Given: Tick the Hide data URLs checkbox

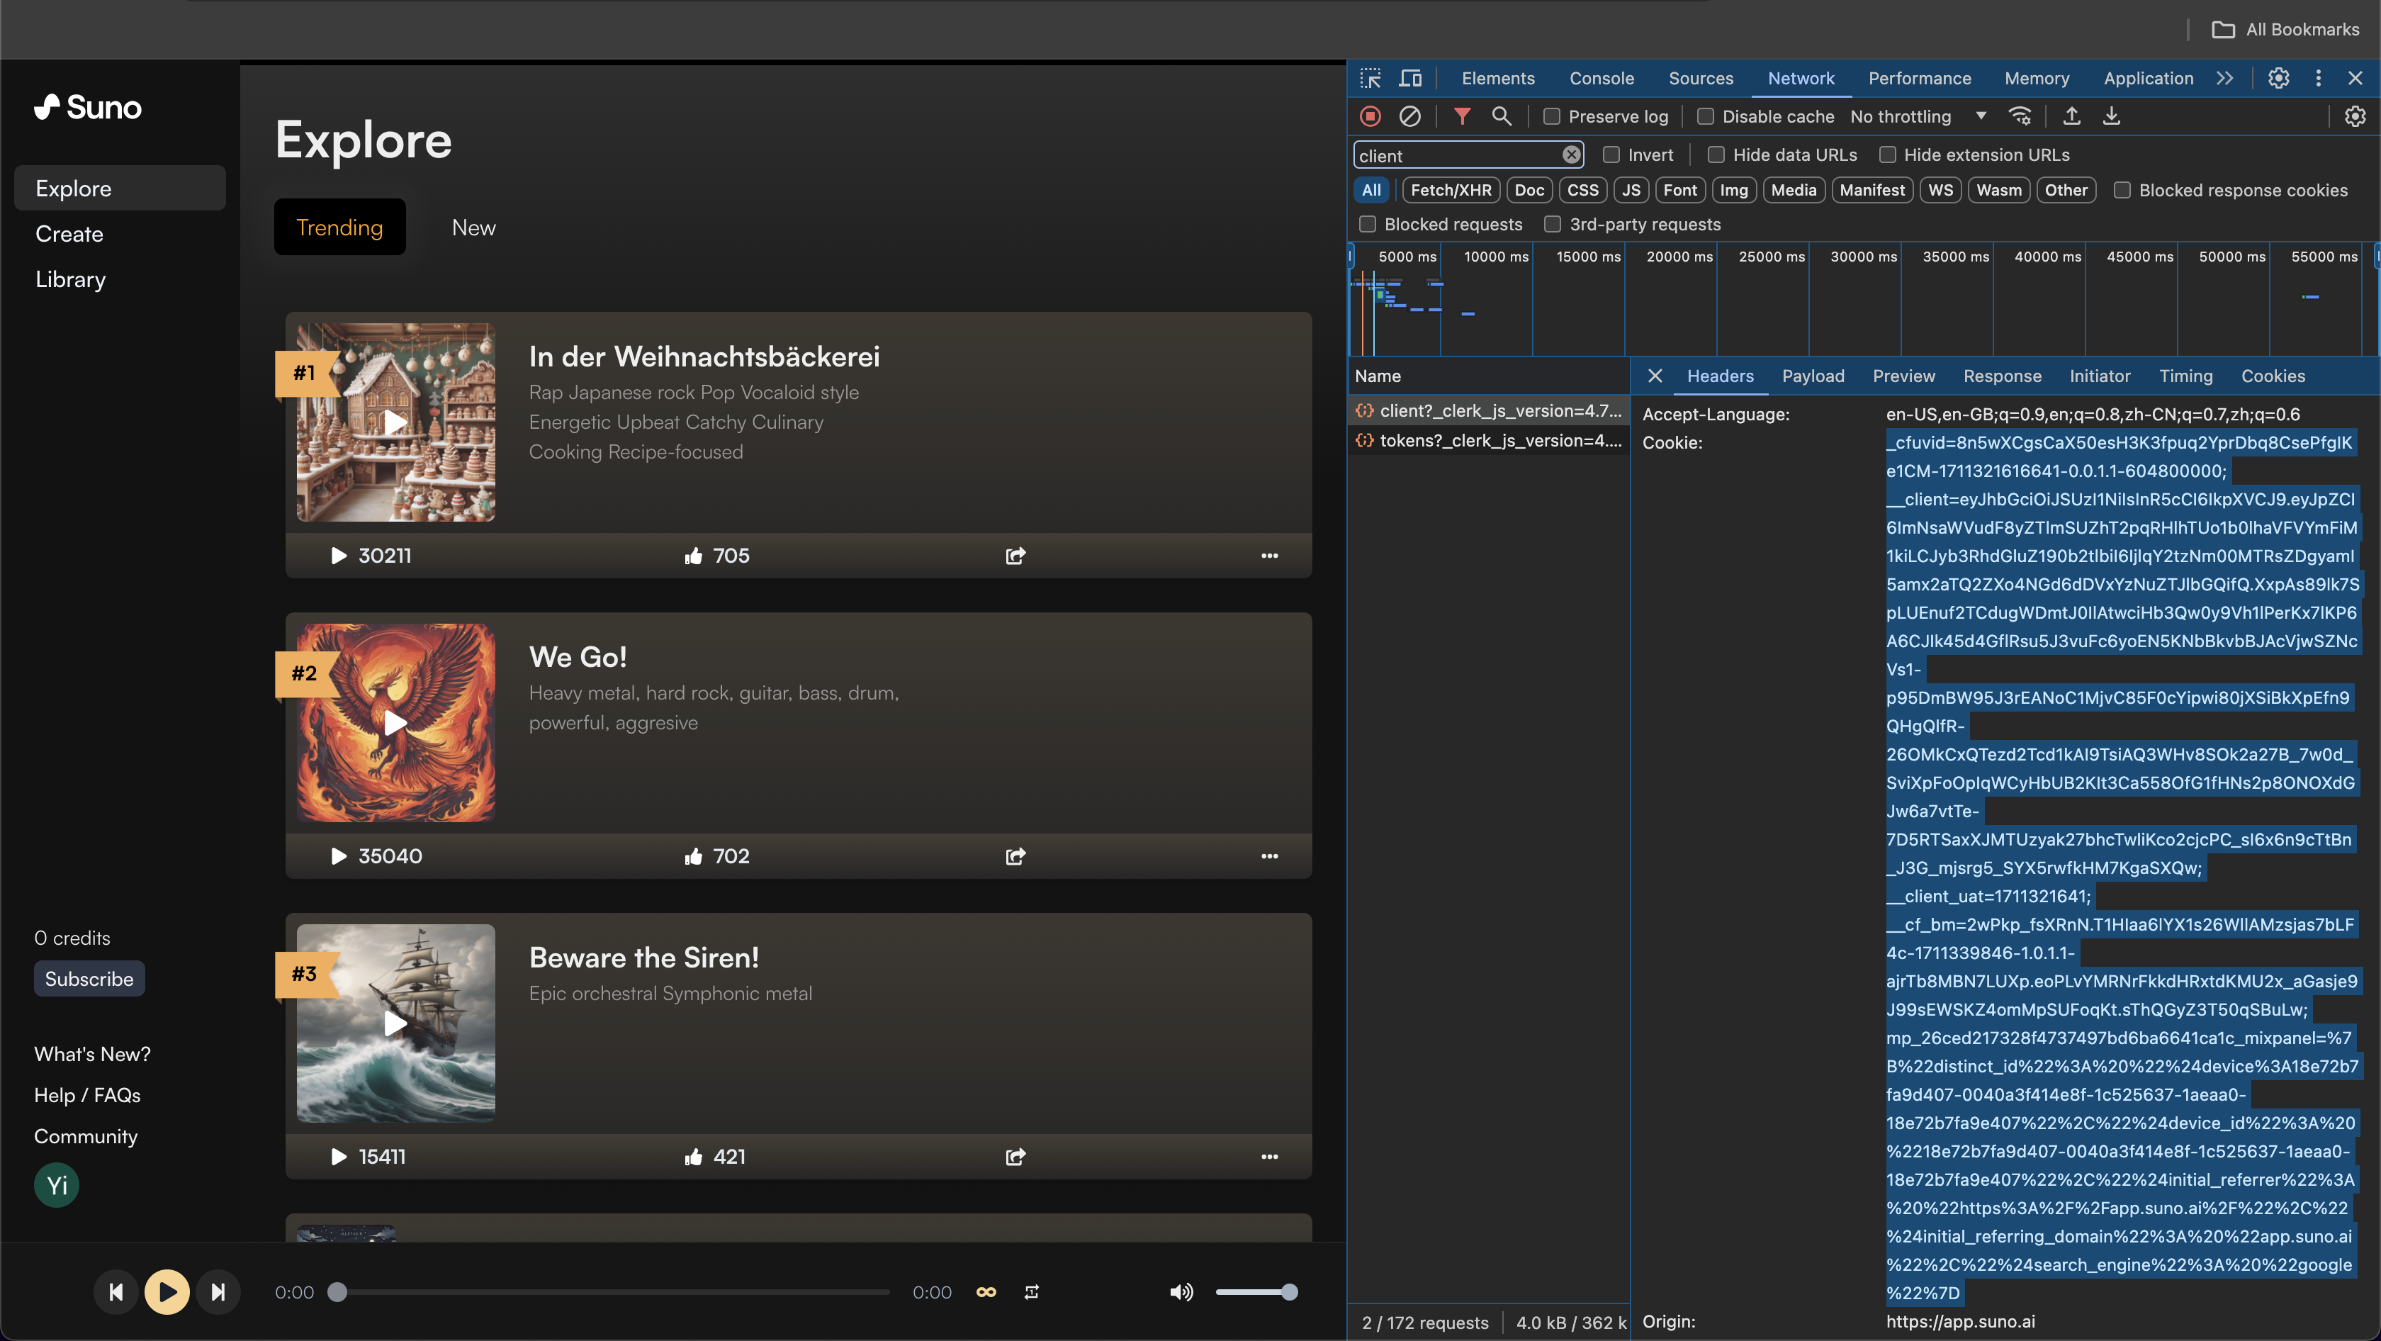Looking at the screenshot, I should click(1716, 155).
